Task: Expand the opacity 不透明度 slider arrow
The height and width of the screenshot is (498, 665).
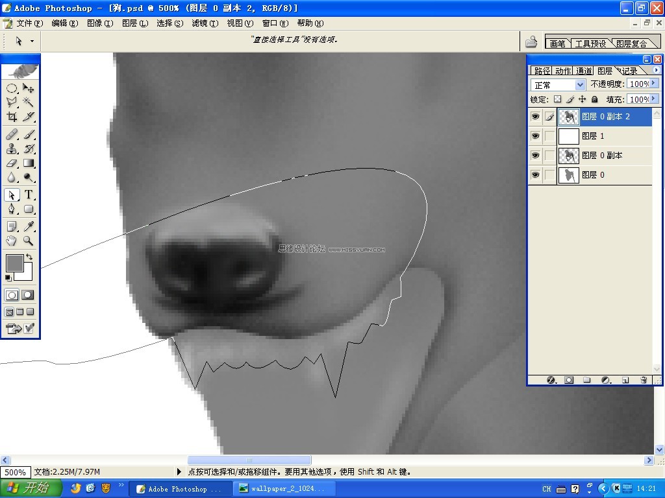Action: coord(655,84)
